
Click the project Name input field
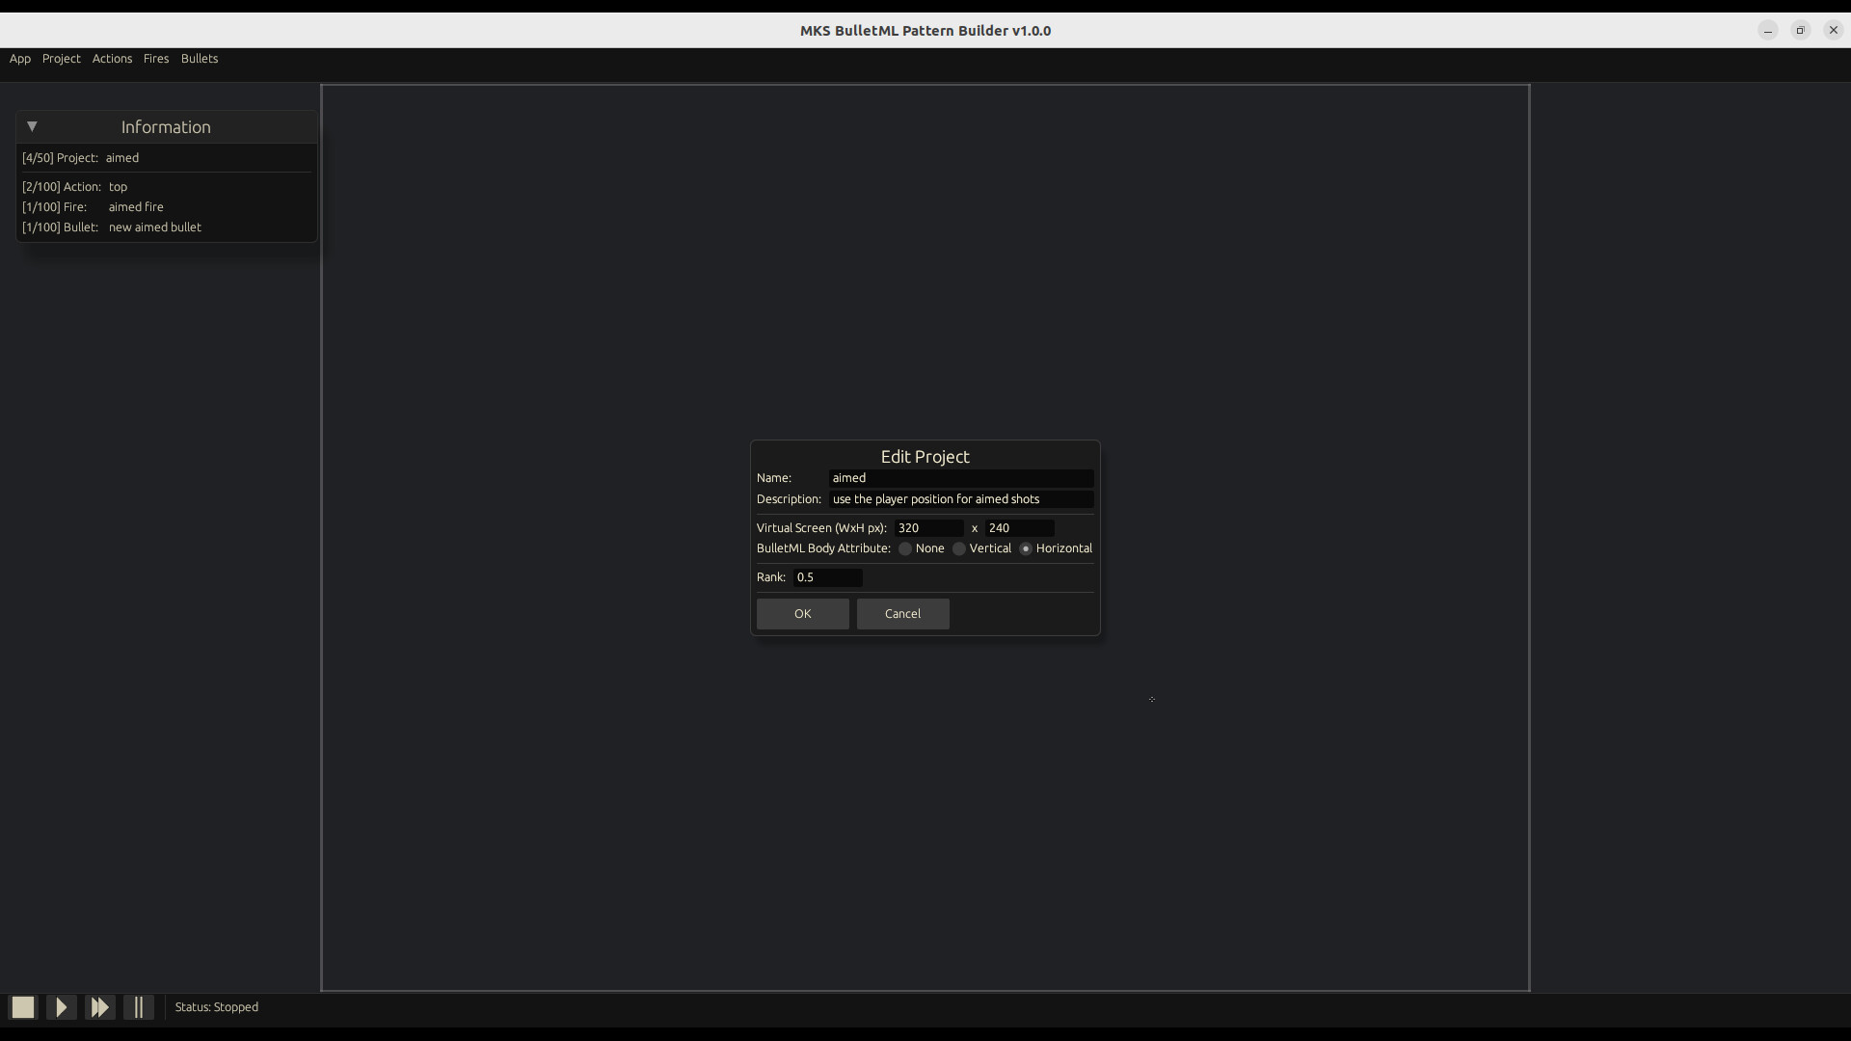click(961, 478)
